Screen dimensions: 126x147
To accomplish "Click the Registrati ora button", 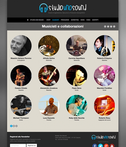I will [x=32, y=145].
